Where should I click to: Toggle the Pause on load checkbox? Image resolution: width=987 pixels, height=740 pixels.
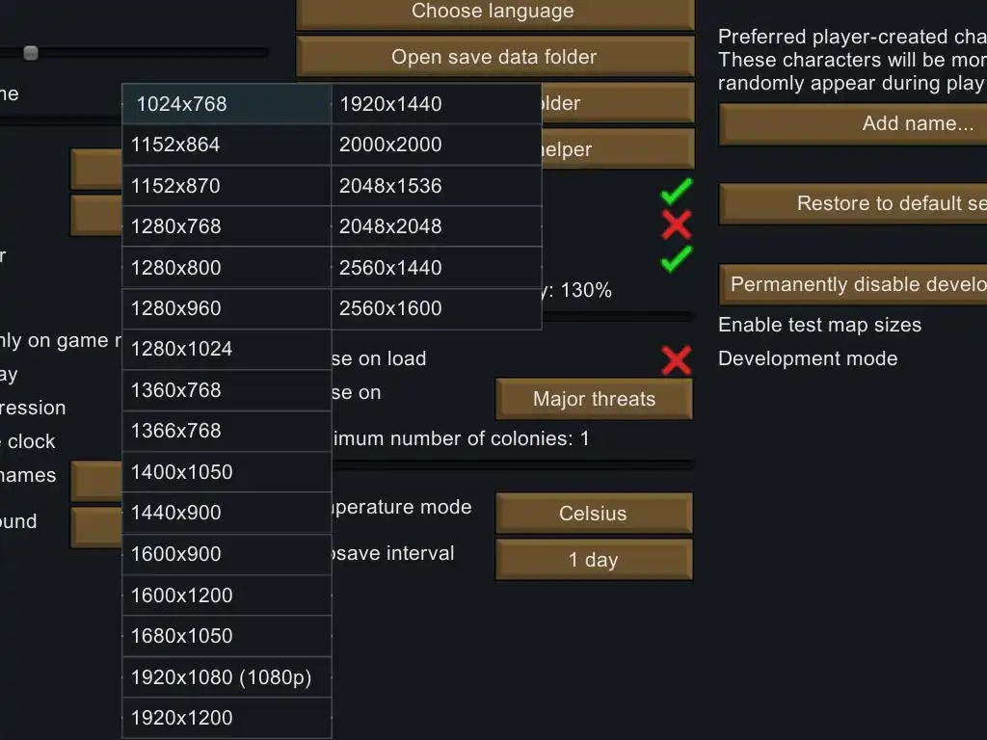point(676,359)
